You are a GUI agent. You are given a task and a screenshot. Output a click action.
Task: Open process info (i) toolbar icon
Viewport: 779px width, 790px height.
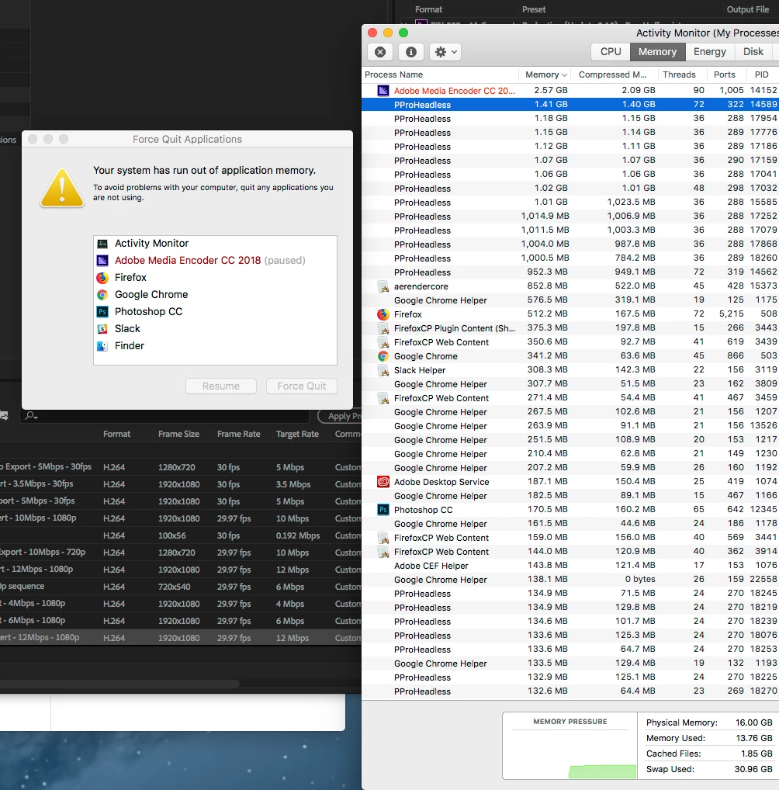(410, 52)
